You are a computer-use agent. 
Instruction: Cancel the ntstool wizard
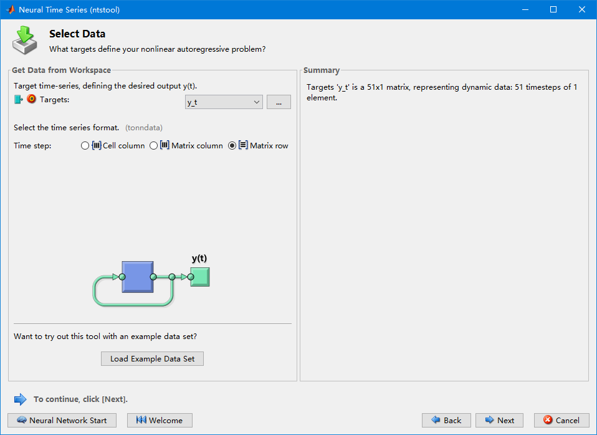561,420
